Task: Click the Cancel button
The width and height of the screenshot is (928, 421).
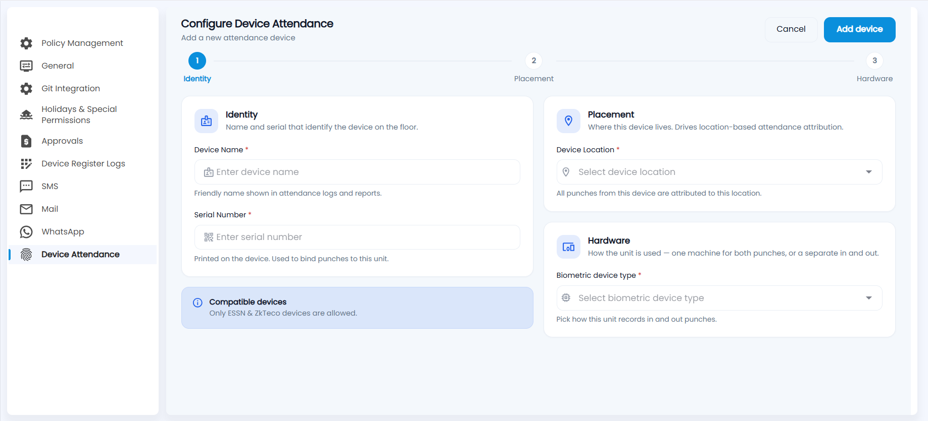Action: point(791,29)
